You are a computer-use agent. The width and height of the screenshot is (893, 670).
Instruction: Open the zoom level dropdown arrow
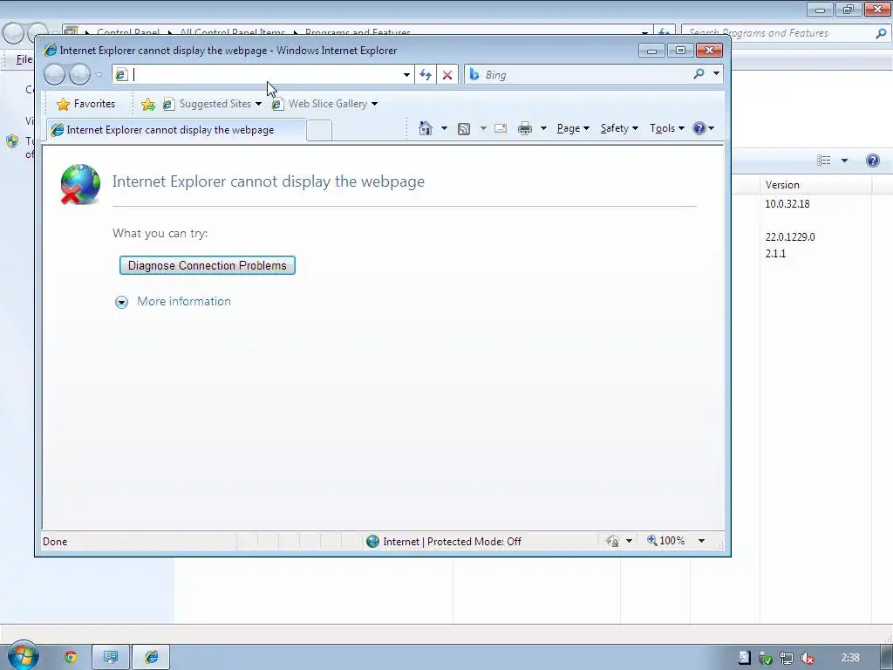(x=702, y=541)
